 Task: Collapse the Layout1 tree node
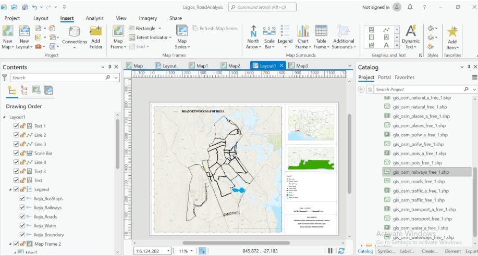coord(5,117)
